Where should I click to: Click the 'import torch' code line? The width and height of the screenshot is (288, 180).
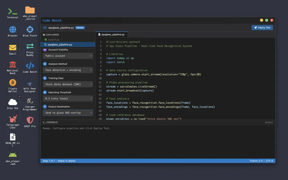click(x=115, y=62)
